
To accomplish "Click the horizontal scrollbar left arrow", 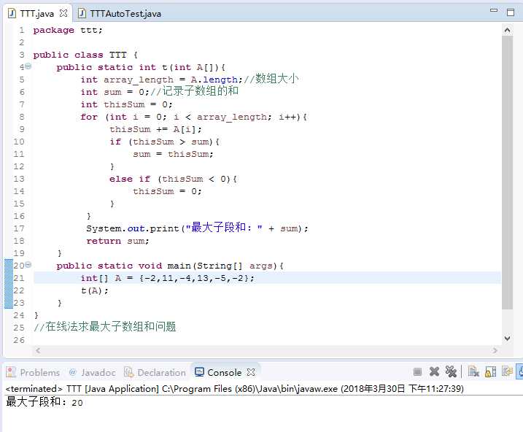I will point(38,350).
